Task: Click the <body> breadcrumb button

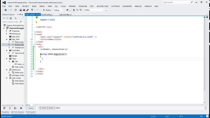Action: pyautogui.click(x=51, y=108)
